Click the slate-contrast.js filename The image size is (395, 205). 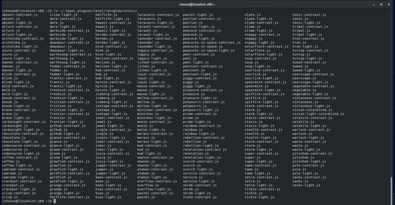(x=200, y=197)
